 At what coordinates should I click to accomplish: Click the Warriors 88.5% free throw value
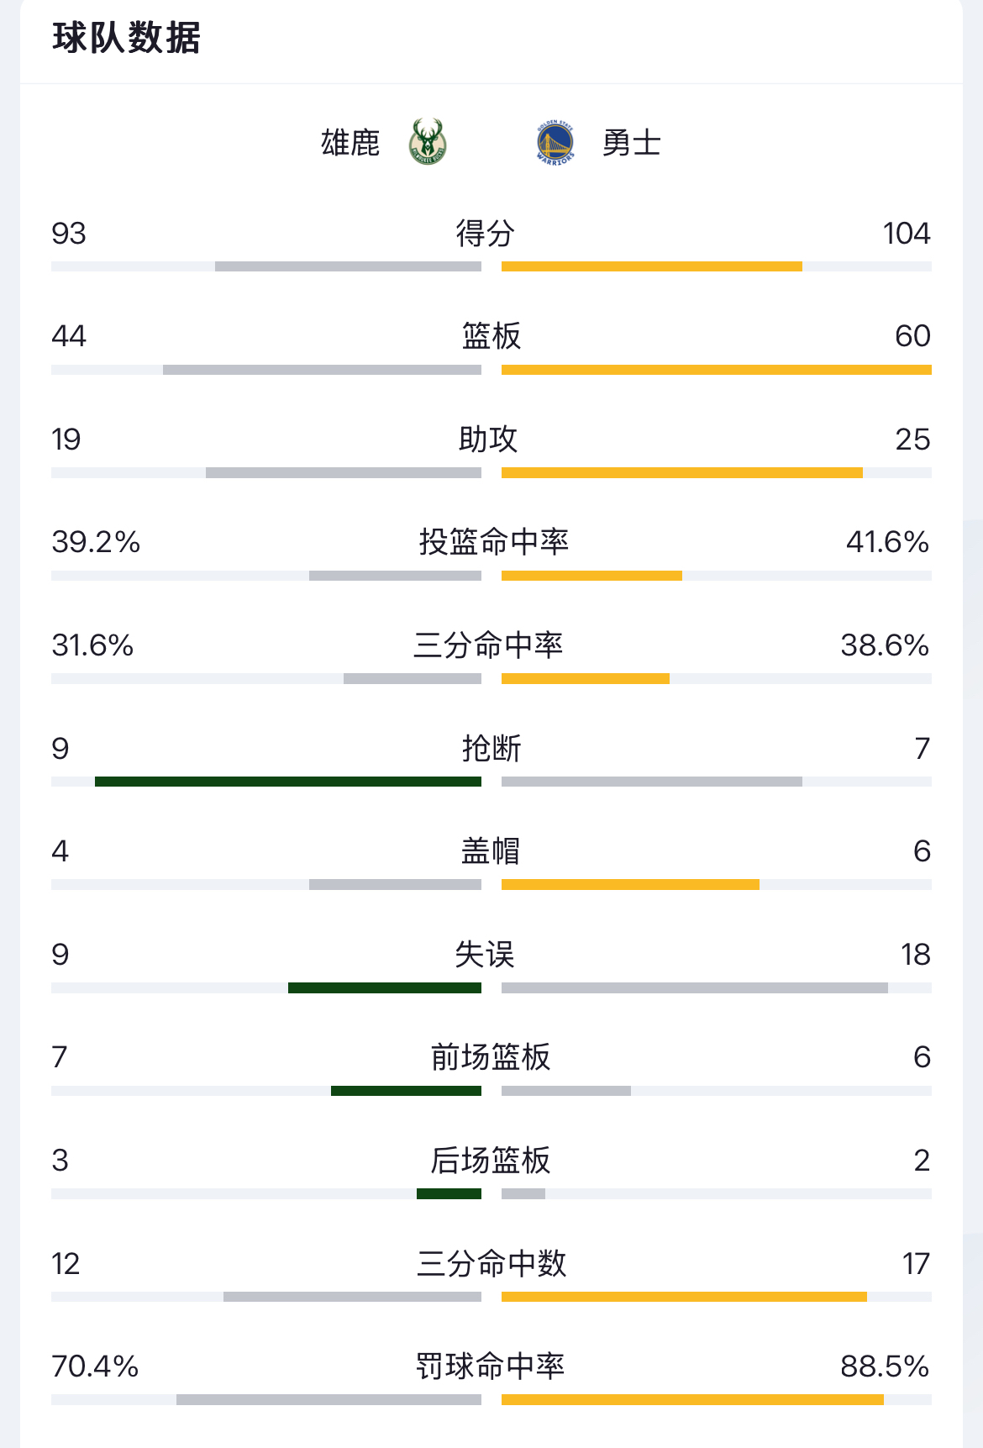click(x=884, y=1366)
